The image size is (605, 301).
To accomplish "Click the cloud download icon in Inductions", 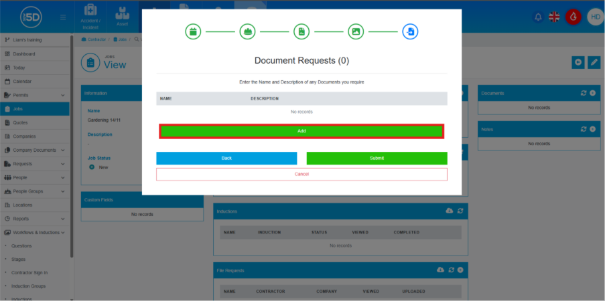I will click(449, 211).
